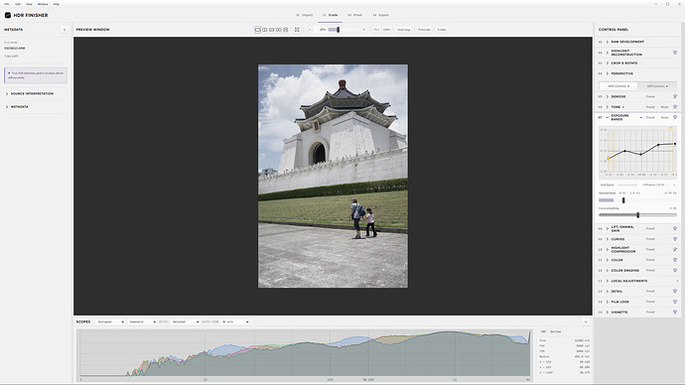Viewport: 685px width, 385px height.
Task: Click the preview zoom slider handle
Action: click(339, 30)
